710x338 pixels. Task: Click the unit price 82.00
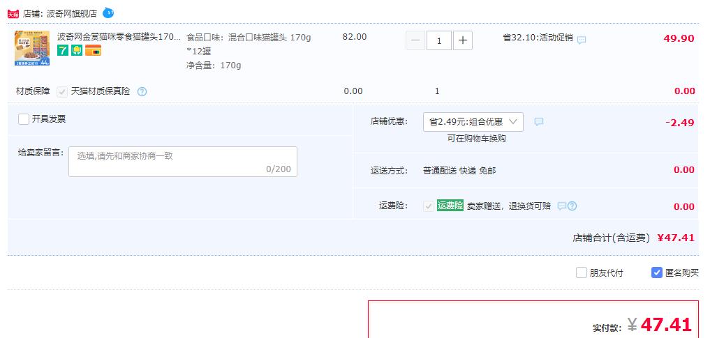[x=355, y=37]
